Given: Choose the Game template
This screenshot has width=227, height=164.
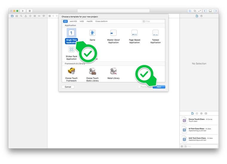Looking at the screenshot, I should (92, 35).
